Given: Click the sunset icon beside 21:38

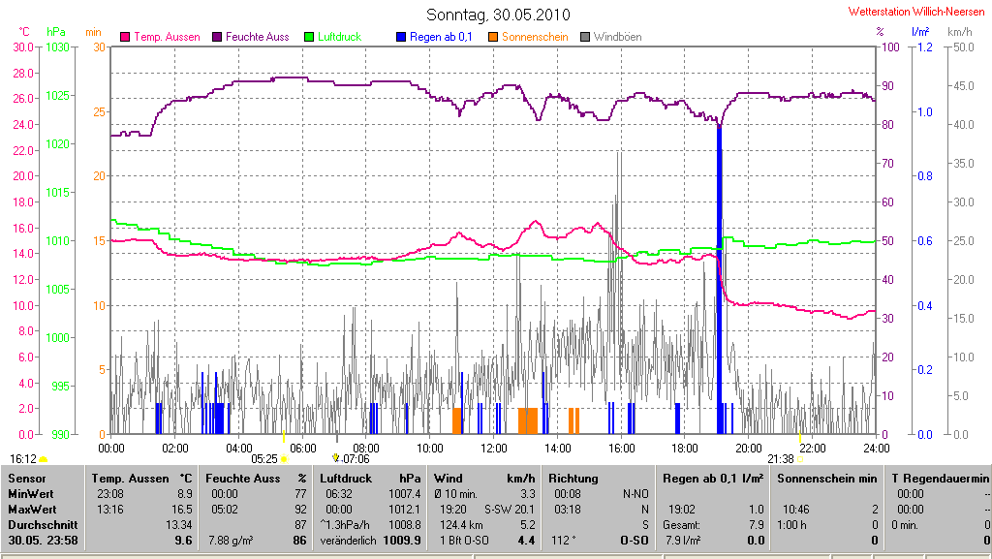Looking at the screenshot, I should click(x=800, y=460).
